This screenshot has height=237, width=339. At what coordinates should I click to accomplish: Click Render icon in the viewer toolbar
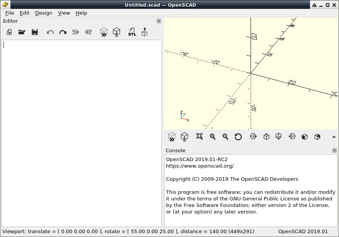185,137
